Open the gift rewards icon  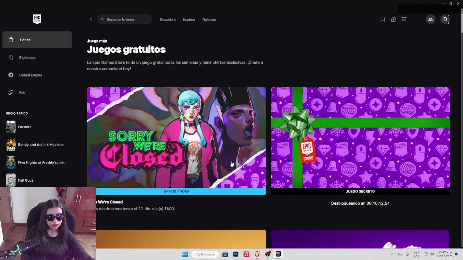393,19
